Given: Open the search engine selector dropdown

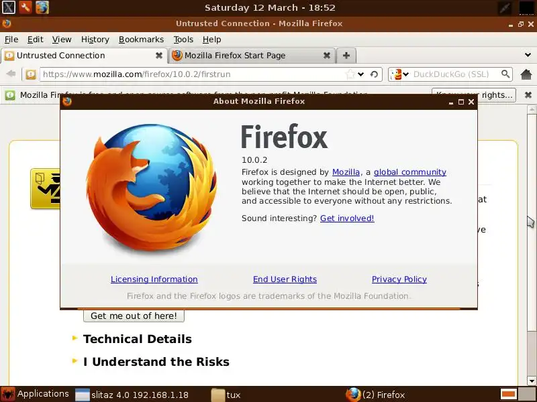Looking at the screenshot, I should point(400,74).
